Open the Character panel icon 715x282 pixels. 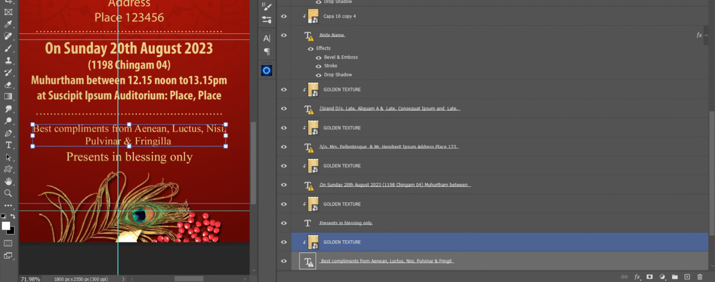(266, 38)
